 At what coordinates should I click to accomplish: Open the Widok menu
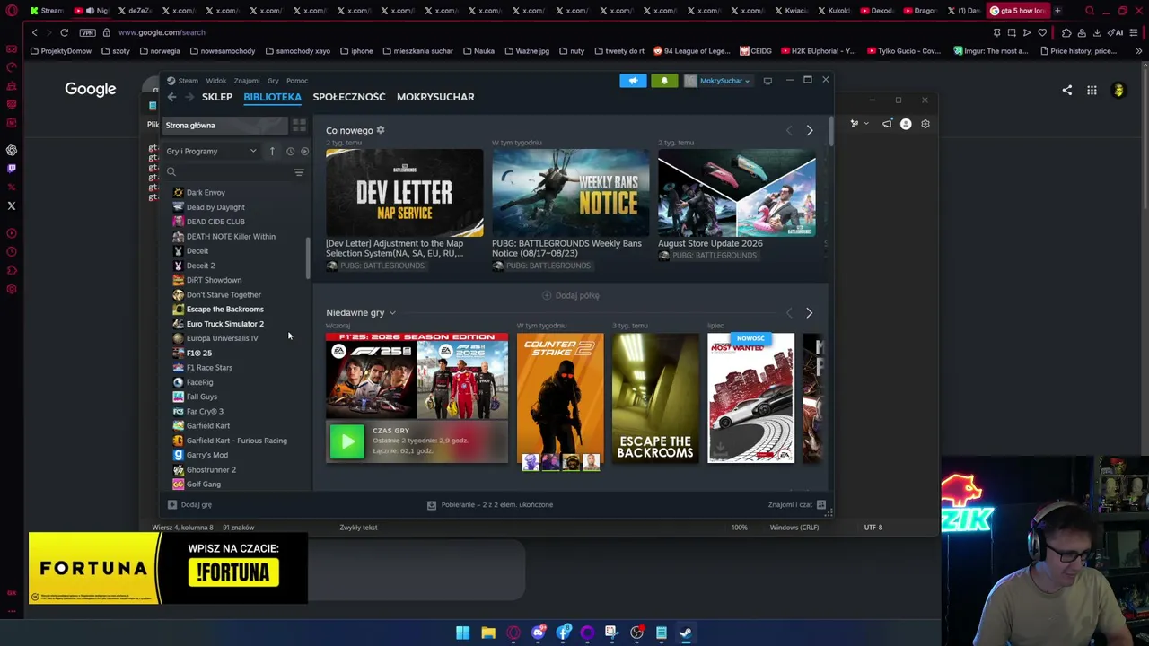pos(215,81)
